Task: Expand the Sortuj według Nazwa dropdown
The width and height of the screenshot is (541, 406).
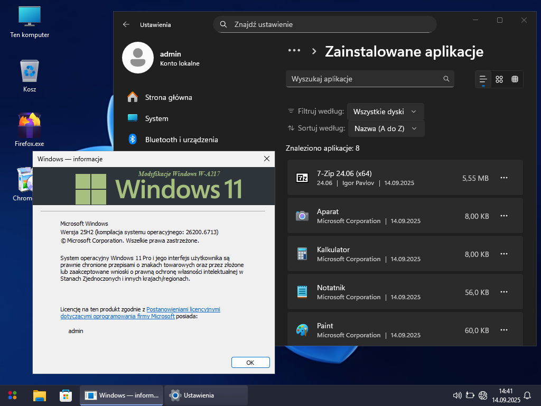Action: (x=385, y=128)
